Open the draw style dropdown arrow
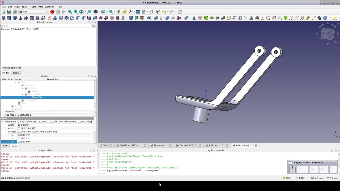 (x=99, y=12)
